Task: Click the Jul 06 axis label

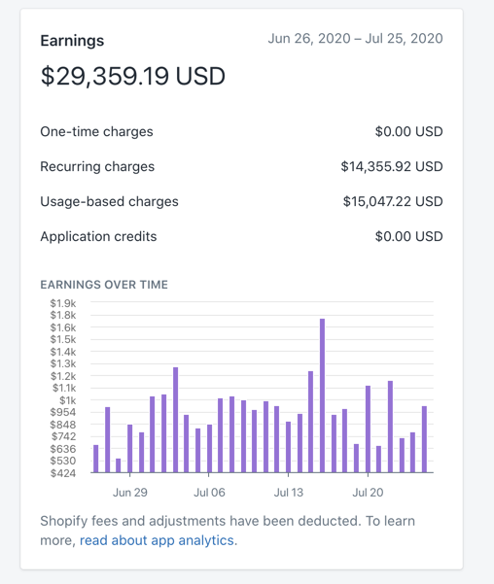Action: [209, 493]
